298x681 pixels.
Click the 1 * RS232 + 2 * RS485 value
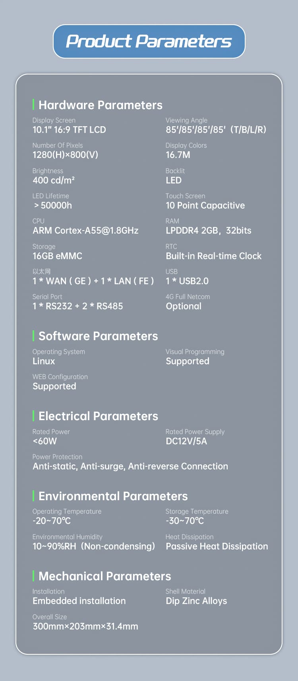[x=77, y=306]
